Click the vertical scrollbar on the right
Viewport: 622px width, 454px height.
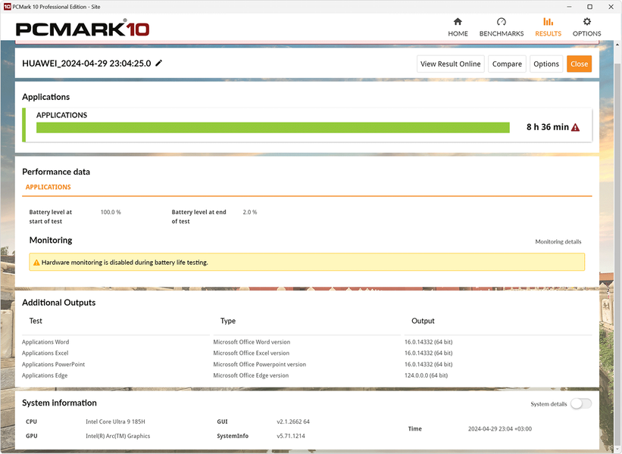point(617,246)
